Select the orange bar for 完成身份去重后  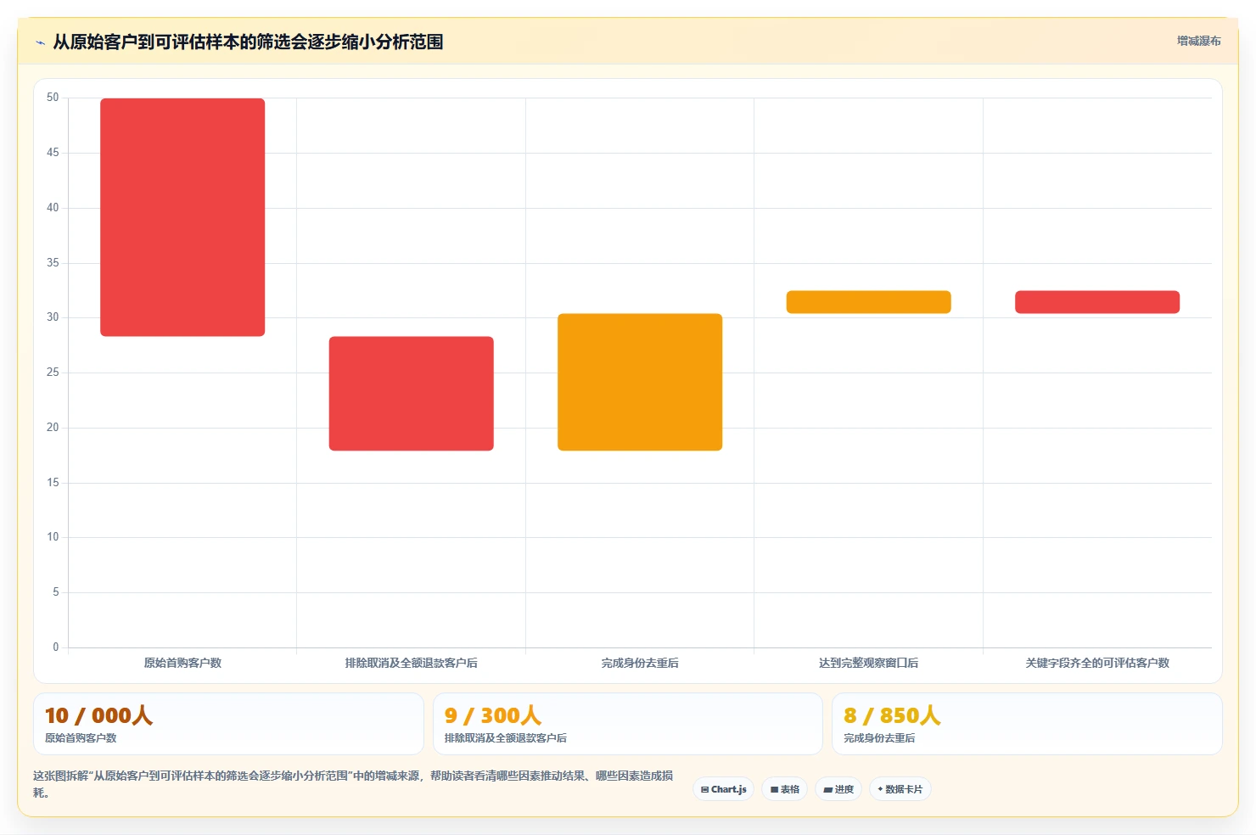click(x=640, y=382)
